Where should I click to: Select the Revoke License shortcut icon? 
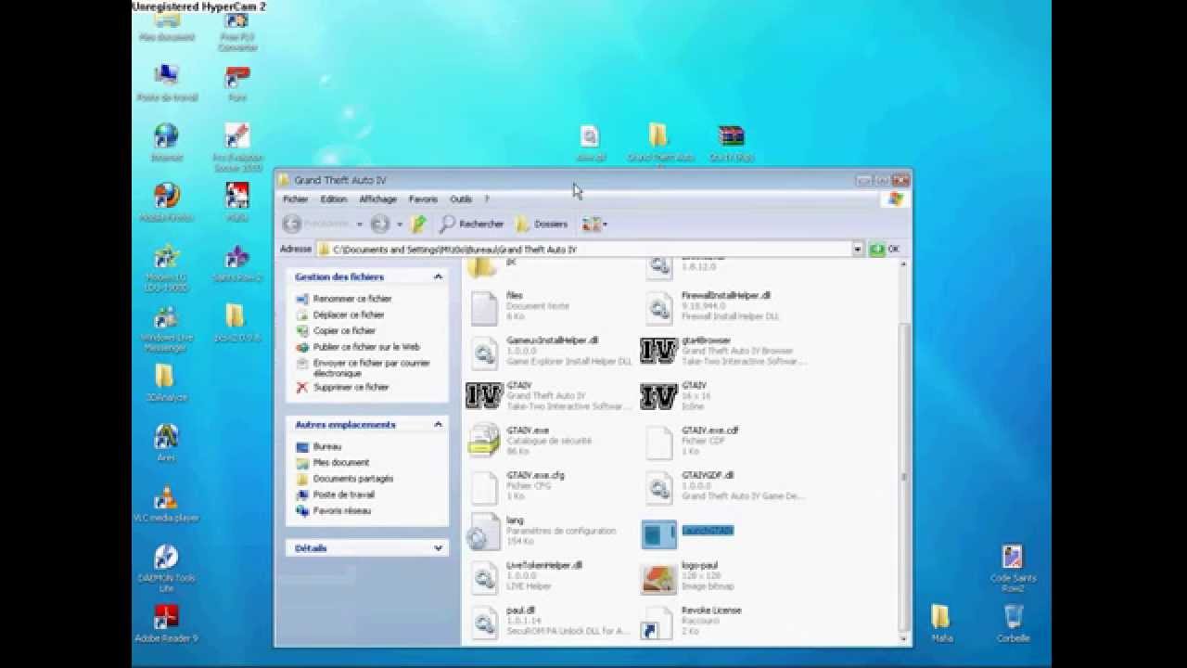pyautogui.click(x=658, y=622)
